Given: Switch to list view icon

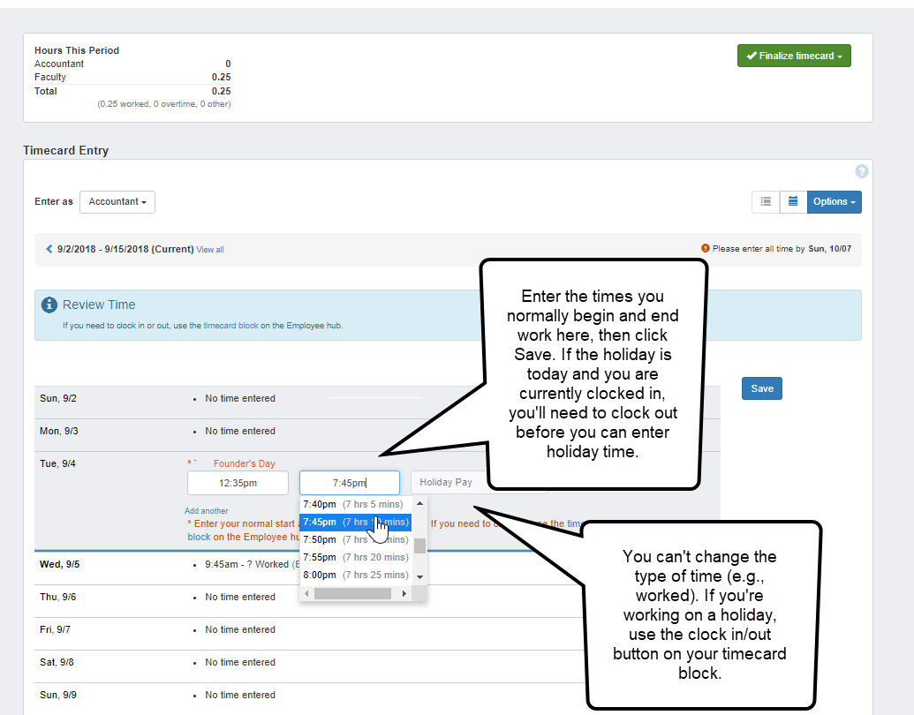Looking at the screenshot, I should click(x=766, y=201).
